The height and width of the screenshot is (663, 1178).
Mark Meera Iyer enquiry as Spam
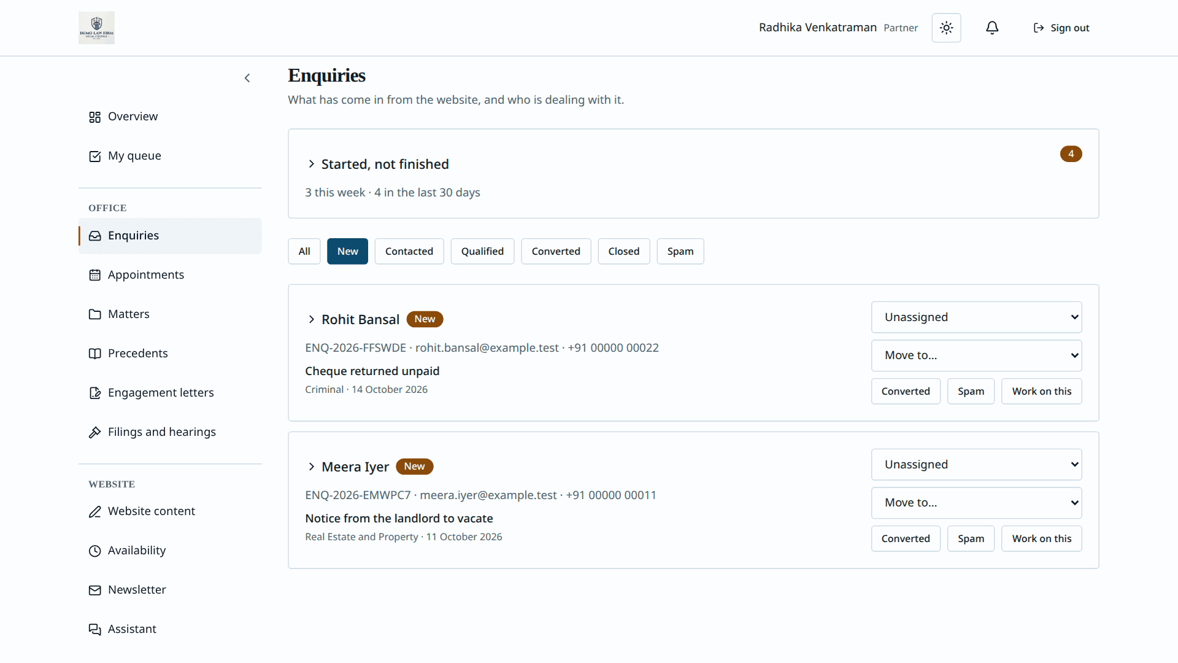(x=971, y=538)
